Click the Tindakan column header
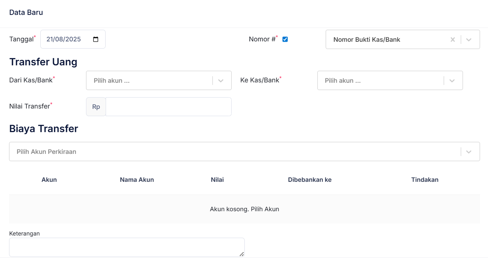Viewport: 488px width, 258px height. (425, 180)
